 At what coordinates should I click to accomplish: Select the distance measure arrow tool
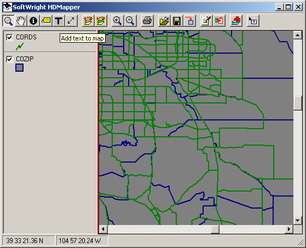71,21
